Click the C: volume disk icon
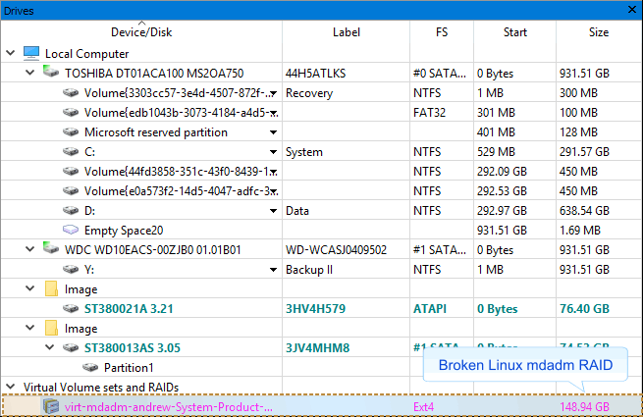This screenshot has width=643, height=417. pyautogui.click(x=71, y=151)
